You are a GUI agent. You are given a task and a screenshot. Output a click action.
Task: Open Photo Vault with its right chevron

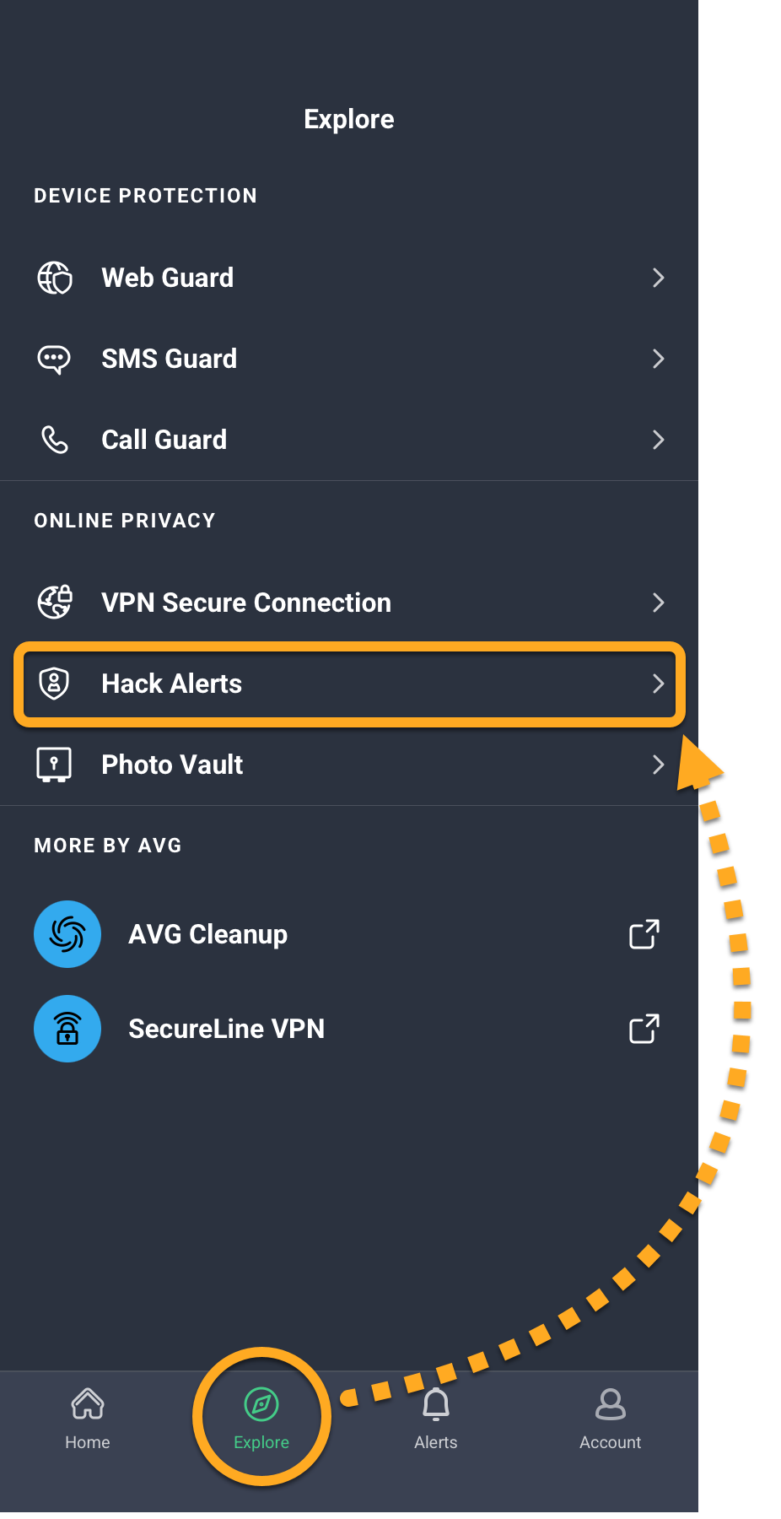(659, 765)
